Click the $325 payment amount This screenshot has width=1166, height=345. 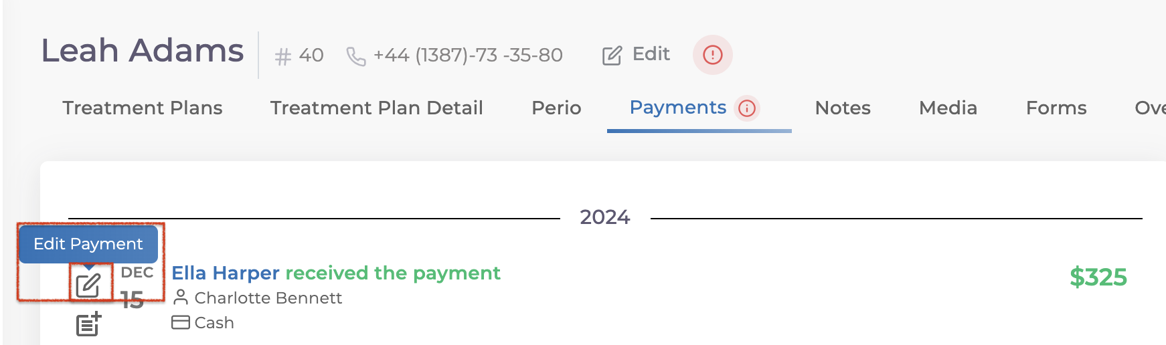point(1098,277)
